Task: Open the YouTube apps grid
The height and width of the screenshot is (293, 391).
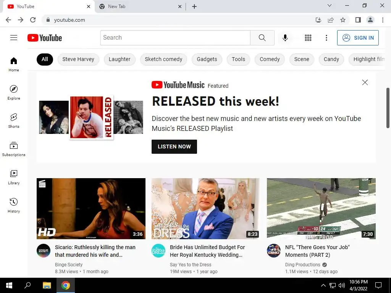Action: coord(308,38)
